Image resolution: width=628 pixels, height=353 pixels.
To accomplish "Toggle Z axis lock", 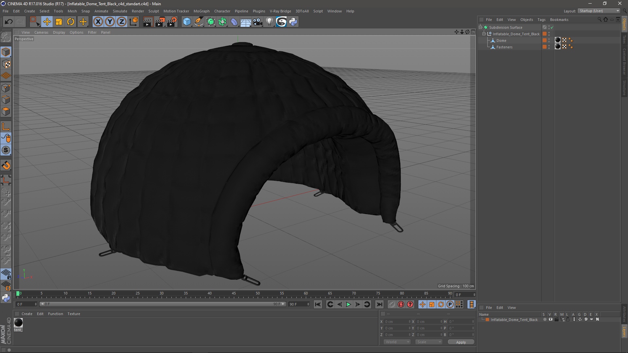I will pos(122,22).
